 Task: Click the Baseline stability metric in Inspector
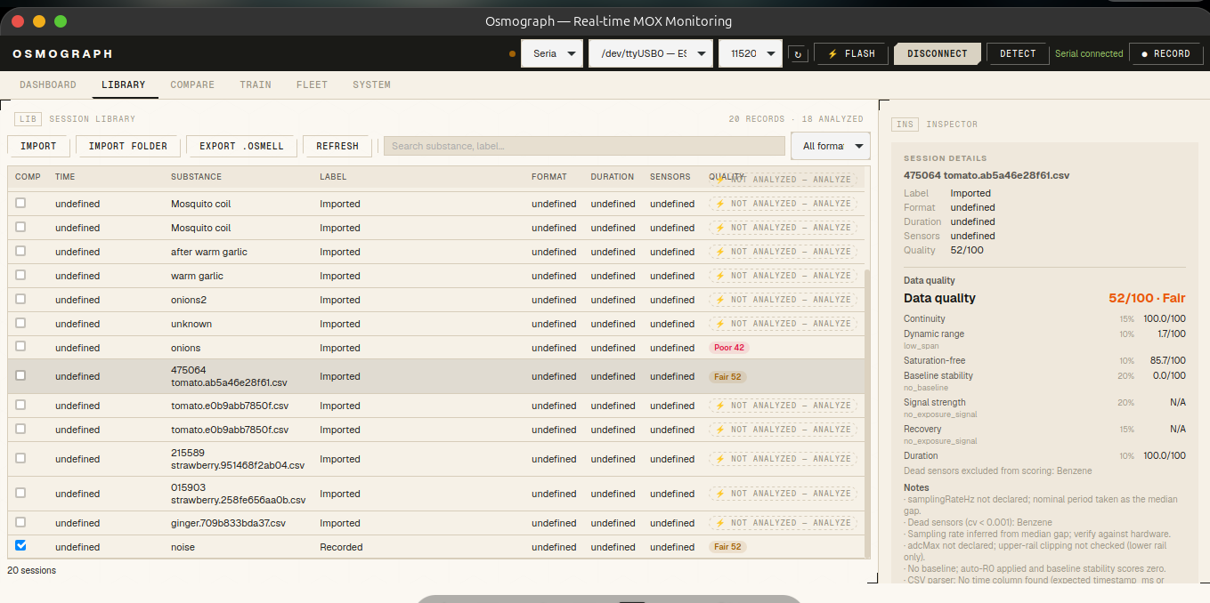[x=1044, y=380]
